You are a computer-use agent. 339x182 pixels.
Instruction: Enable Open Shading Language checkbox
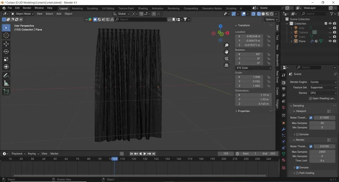(x=310, y=98)
